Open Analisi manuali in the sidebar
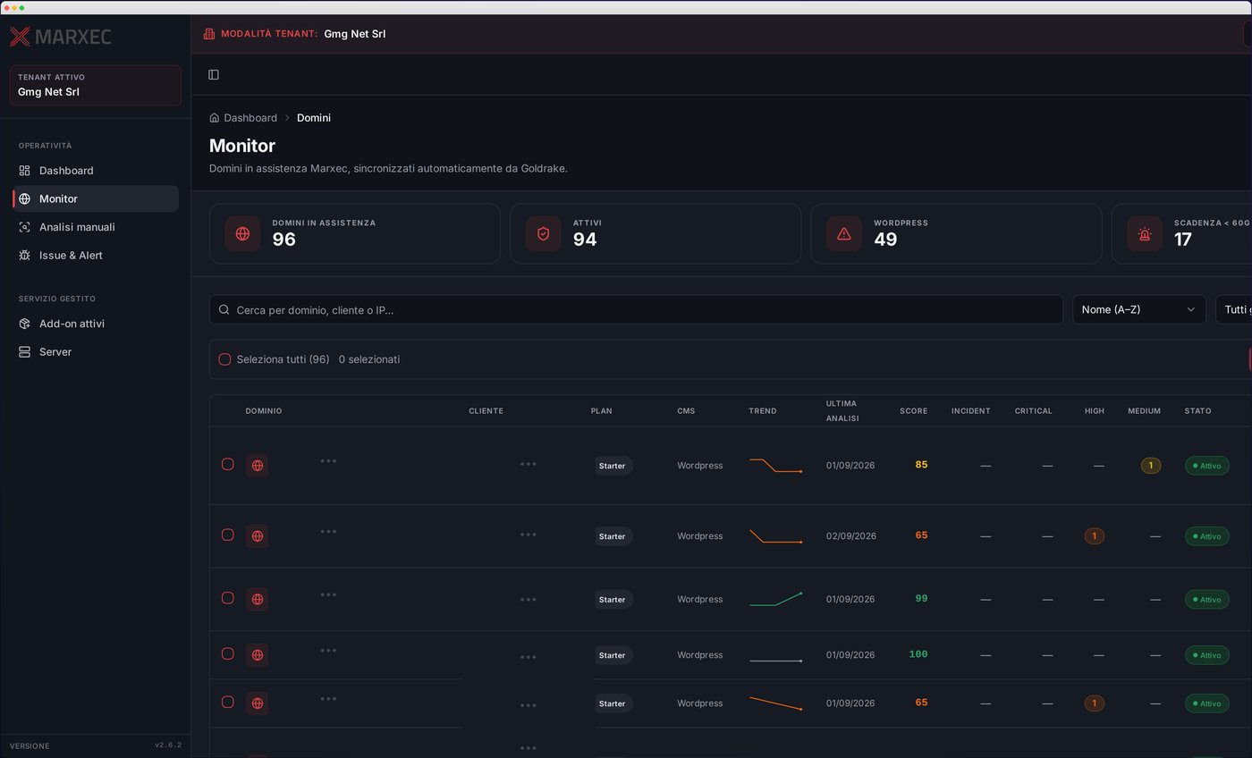This screenshot has height=758, width=1252. 96,227
